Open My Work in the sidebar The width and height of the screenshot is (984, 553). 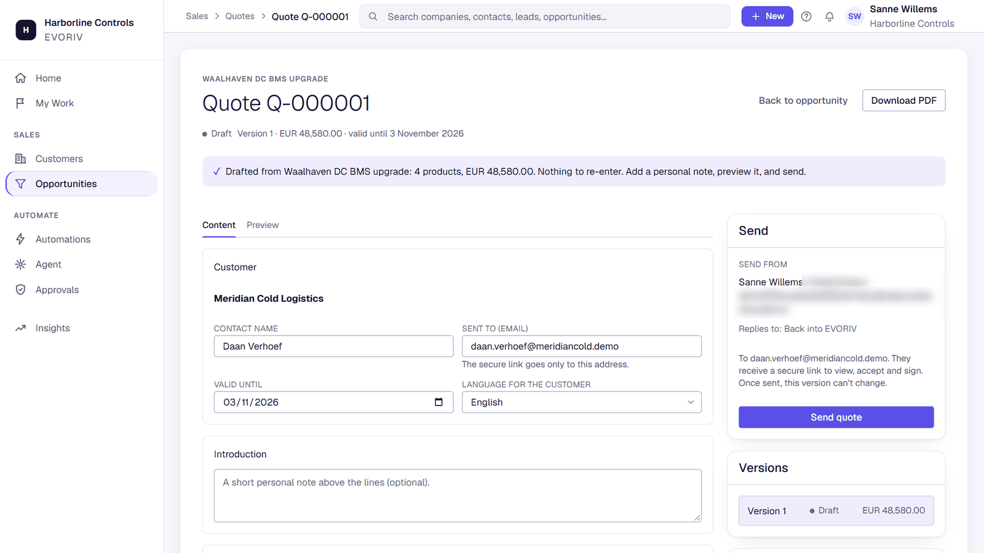coord(82,103)
